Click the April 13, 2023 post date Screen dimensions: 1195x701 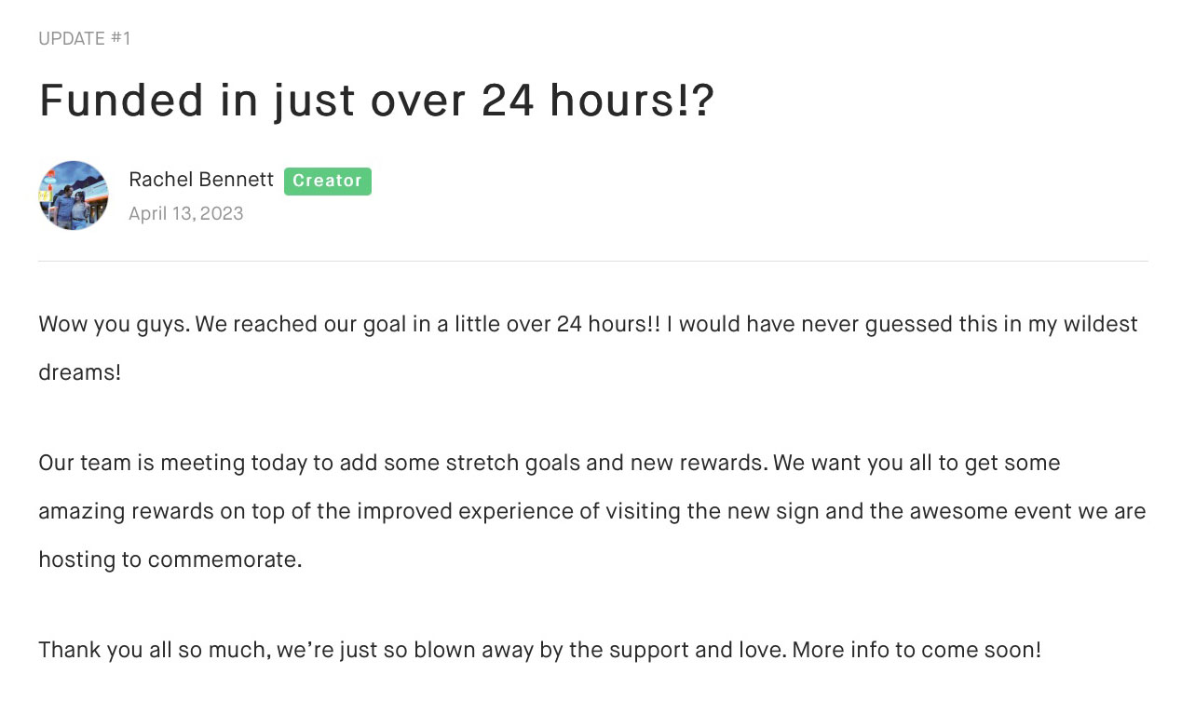[186, 214]
